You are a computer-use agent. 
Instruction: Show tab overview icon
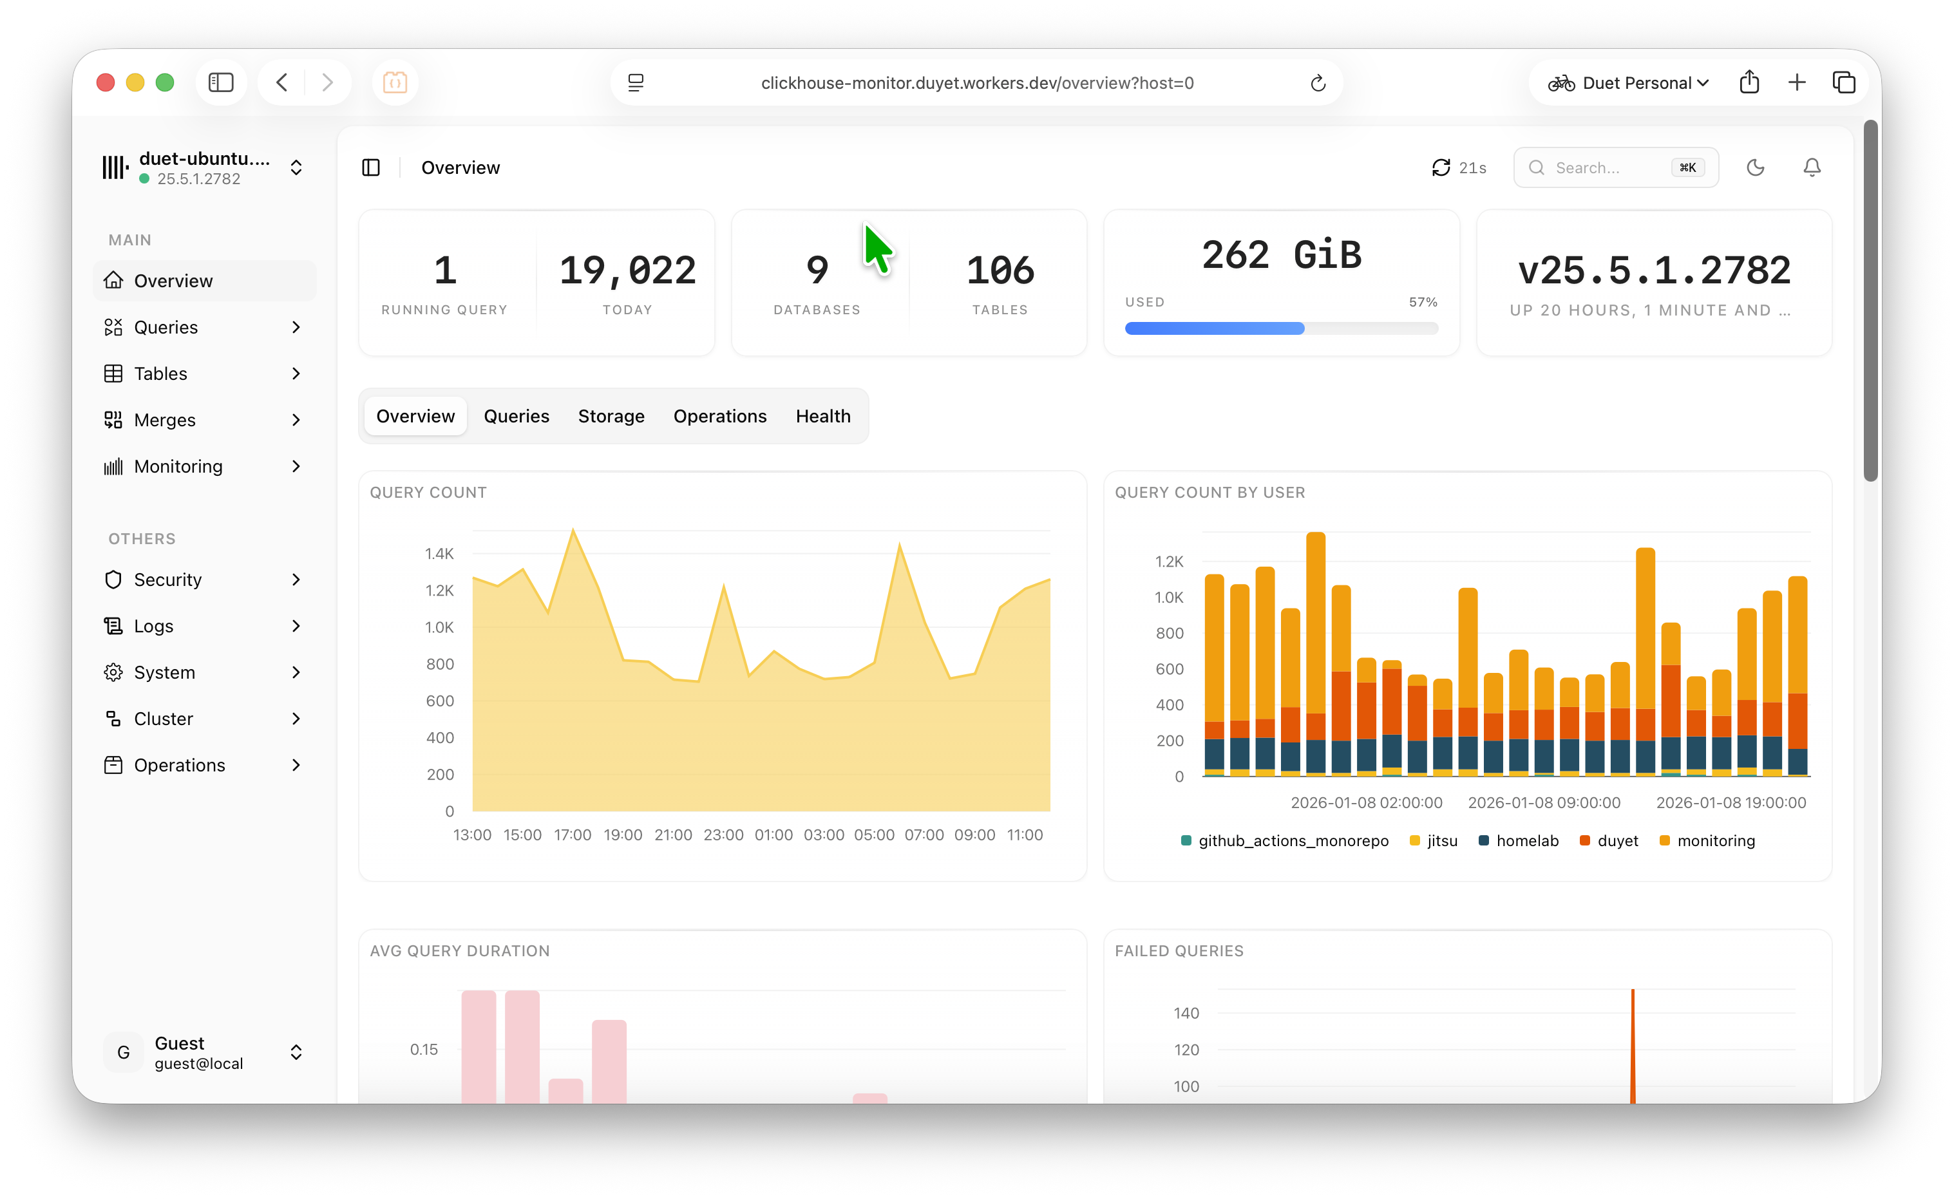pos(1844,82)
